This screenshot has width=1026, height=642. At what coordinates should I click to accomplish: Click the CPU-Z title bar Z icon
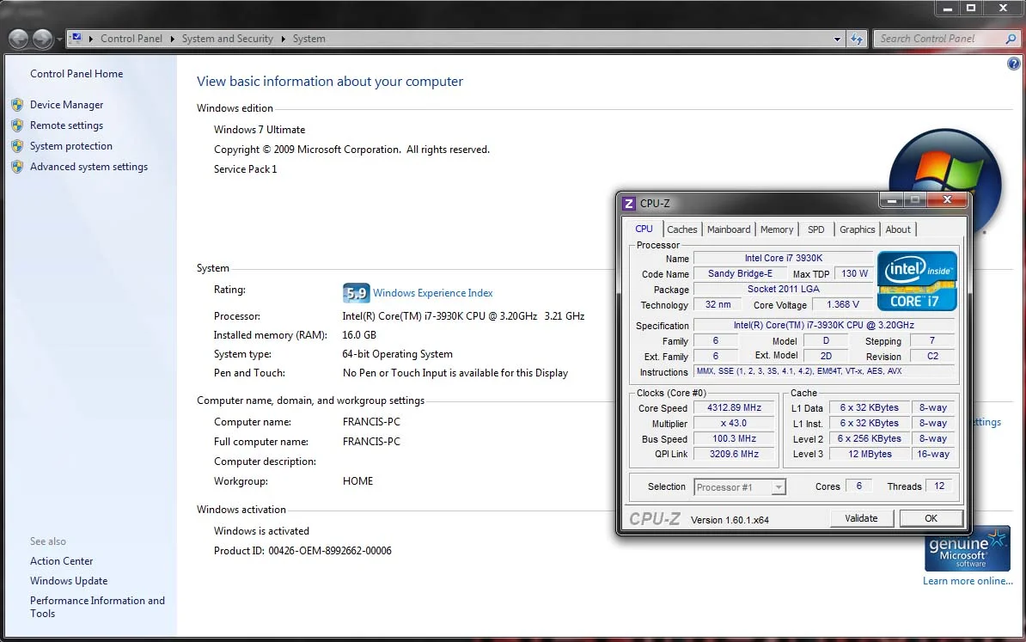[x=629, y=204]
